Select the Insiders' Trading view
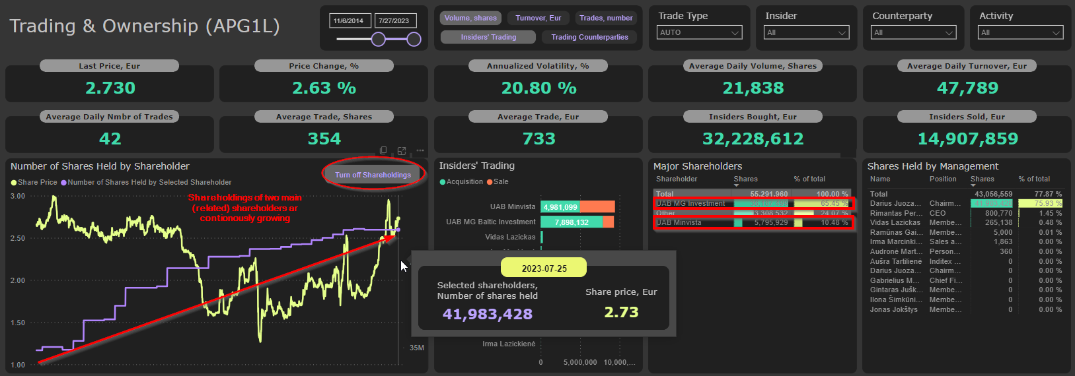Viewport: 1075px width, 376px height. click(x=488, y=38)
